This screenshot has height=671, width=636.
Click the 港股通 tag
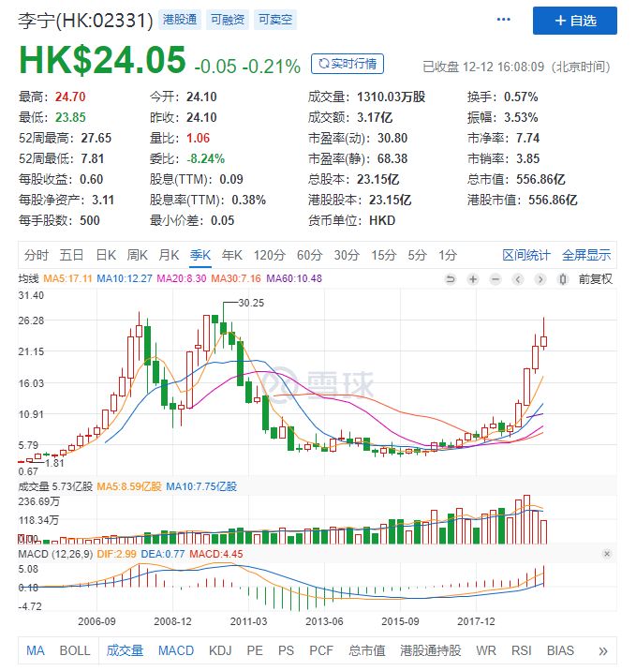(180, 20)
